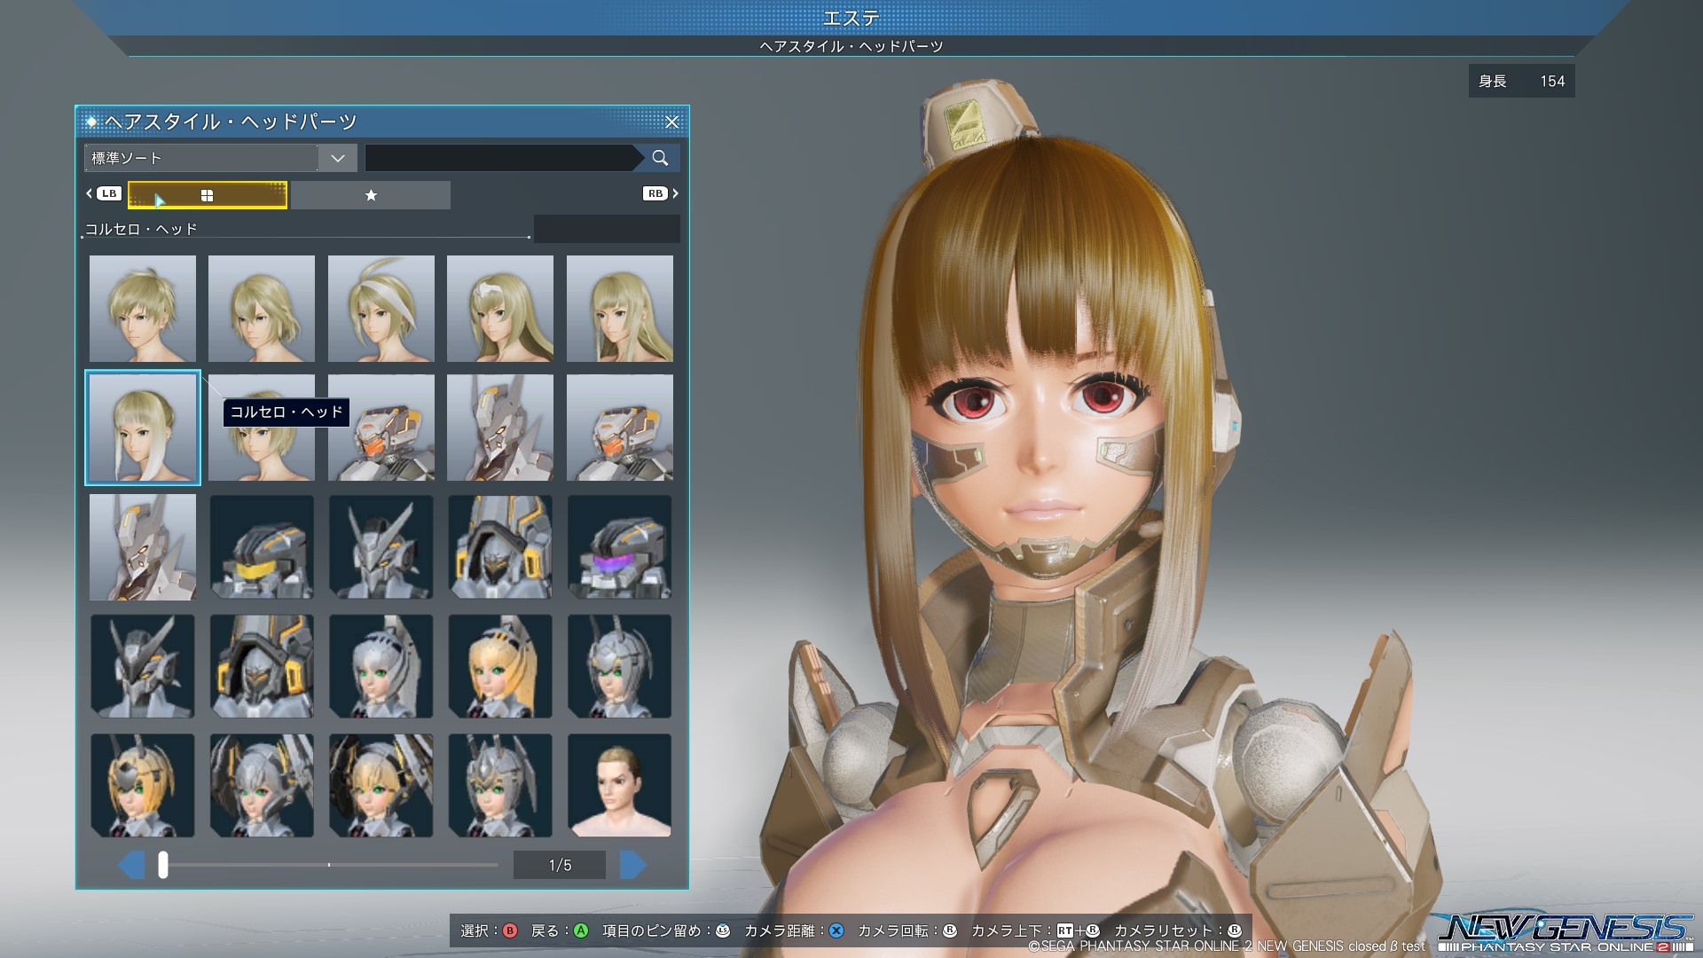Click the page scroll slider handle

(163, 865)
